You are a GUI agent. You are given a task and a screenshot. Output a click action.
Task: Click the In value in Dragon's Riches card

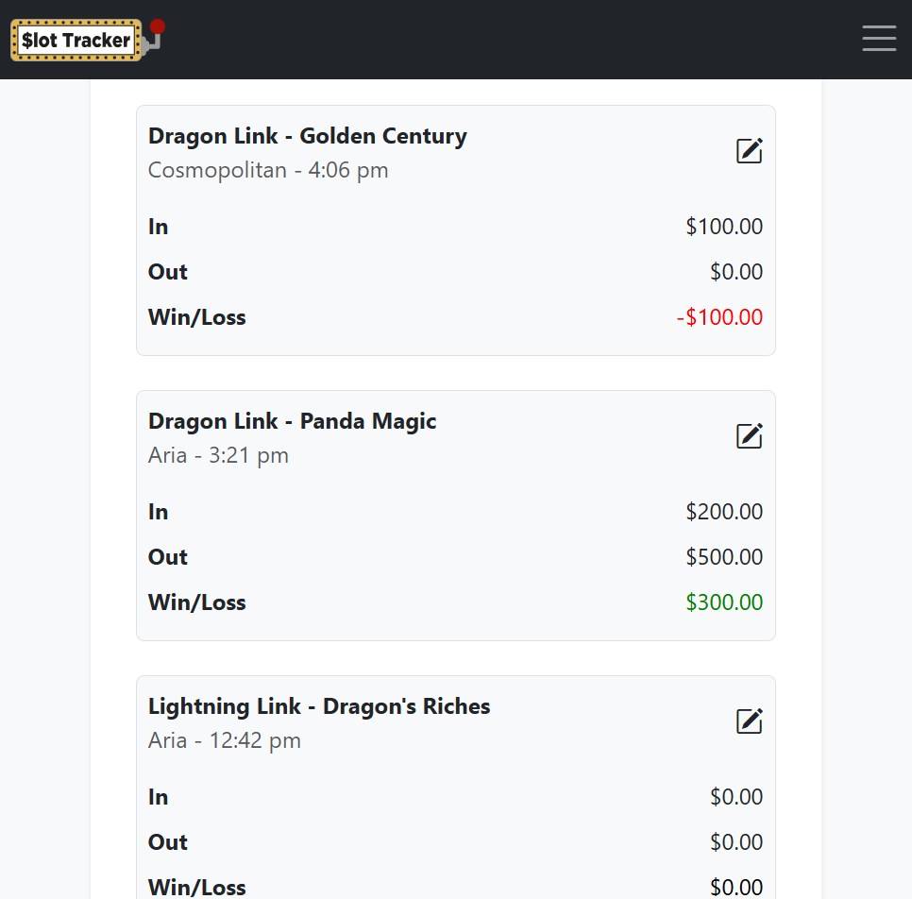736,797
